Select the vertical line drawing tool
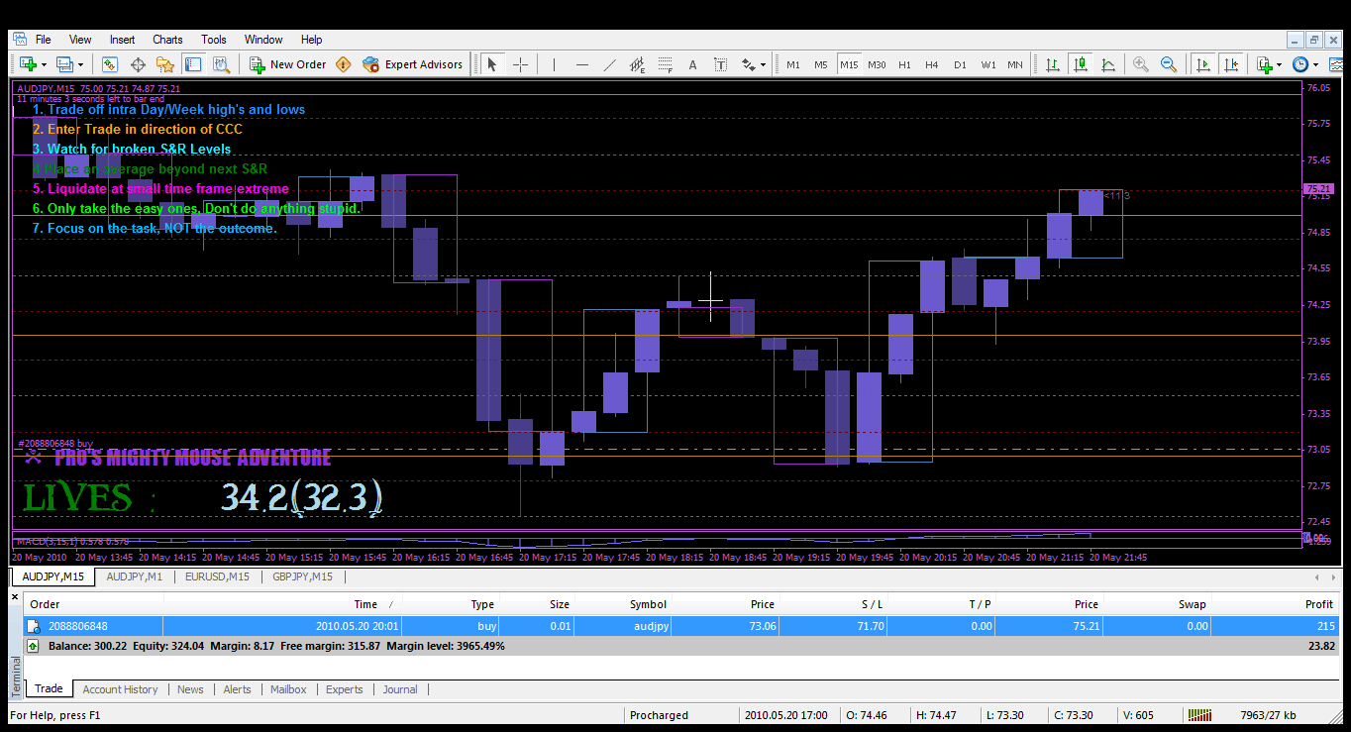1351x732 pixels. tap(554, 64)
